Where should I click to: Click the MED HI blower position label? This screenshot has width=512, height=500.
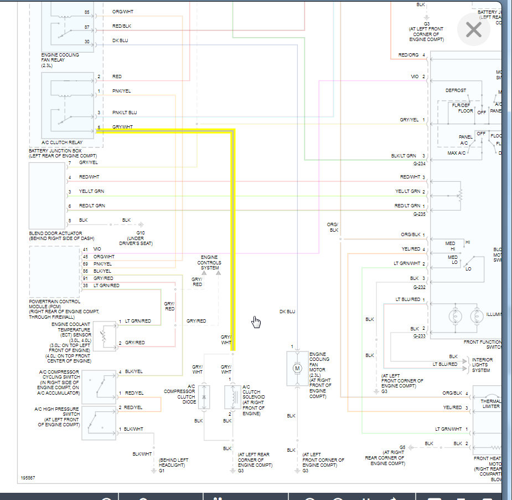(450, 246)
